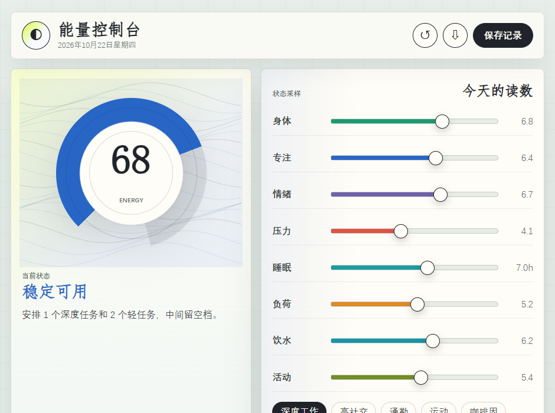Click the 活动 value 5.4

coord(527,378)
